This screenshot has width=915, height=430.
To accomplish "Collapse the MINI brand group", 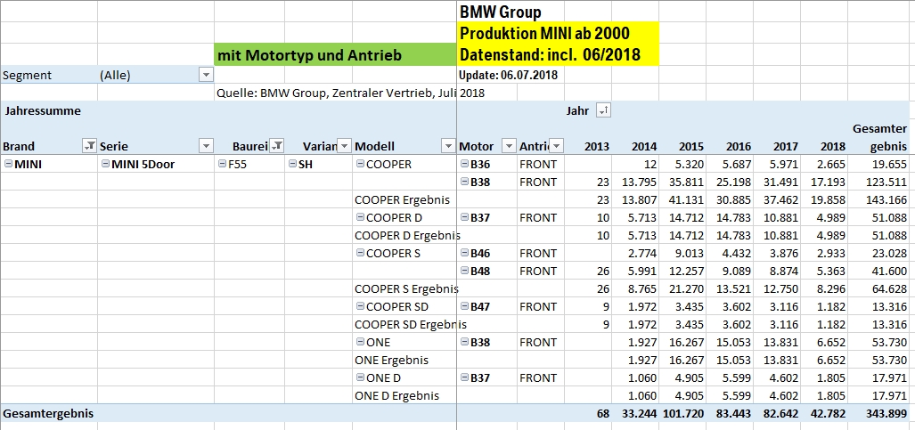I will coord(8,164).
